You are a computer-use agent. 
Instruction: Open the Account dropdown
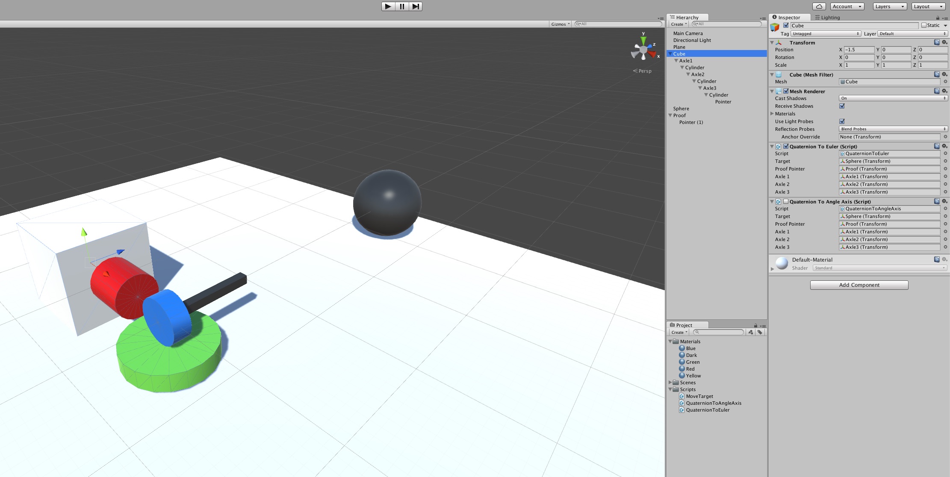(847, 6)
